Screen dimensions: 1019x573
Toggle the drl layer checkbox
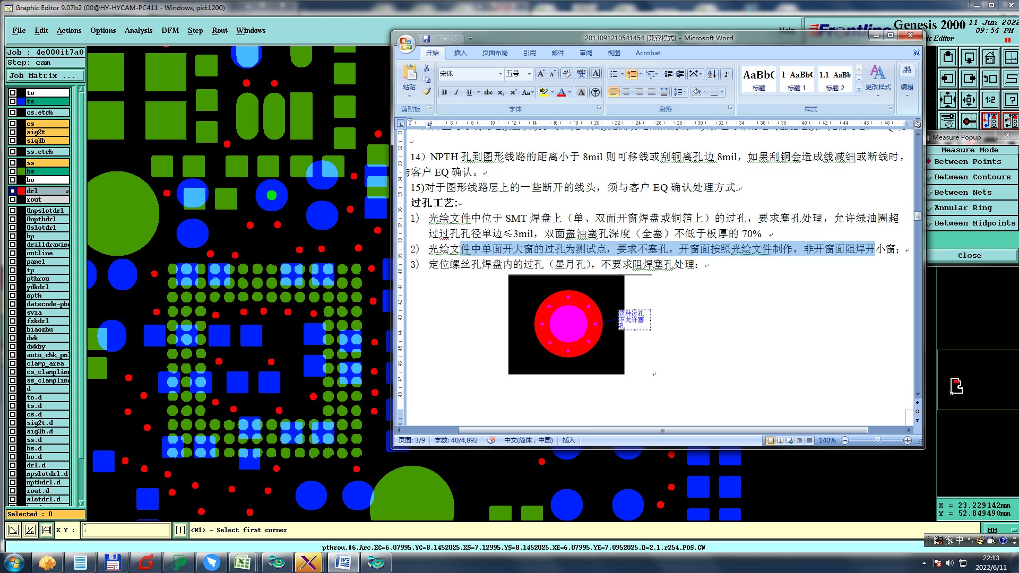(x=13, y=191)
